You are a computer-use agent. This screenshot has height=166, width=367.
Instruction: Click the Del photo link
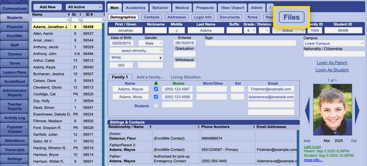[x=354, y=141]
